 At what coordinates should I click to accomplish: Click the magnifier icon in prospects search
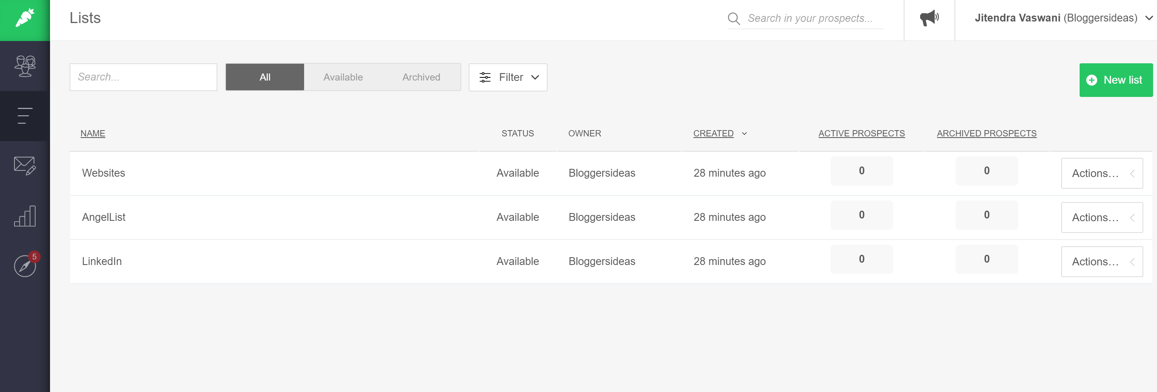(733, 18)
